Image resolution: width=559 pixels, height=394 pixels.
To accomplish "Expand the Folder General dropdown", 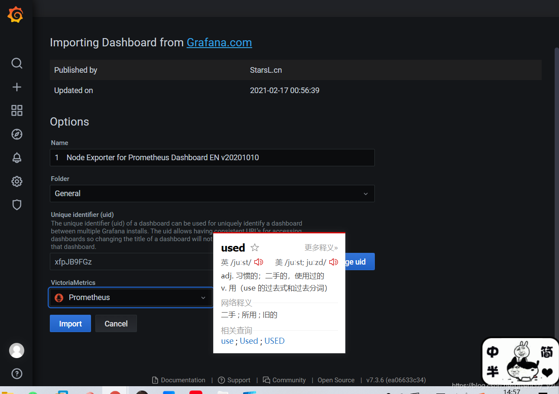I will [212, 194].
